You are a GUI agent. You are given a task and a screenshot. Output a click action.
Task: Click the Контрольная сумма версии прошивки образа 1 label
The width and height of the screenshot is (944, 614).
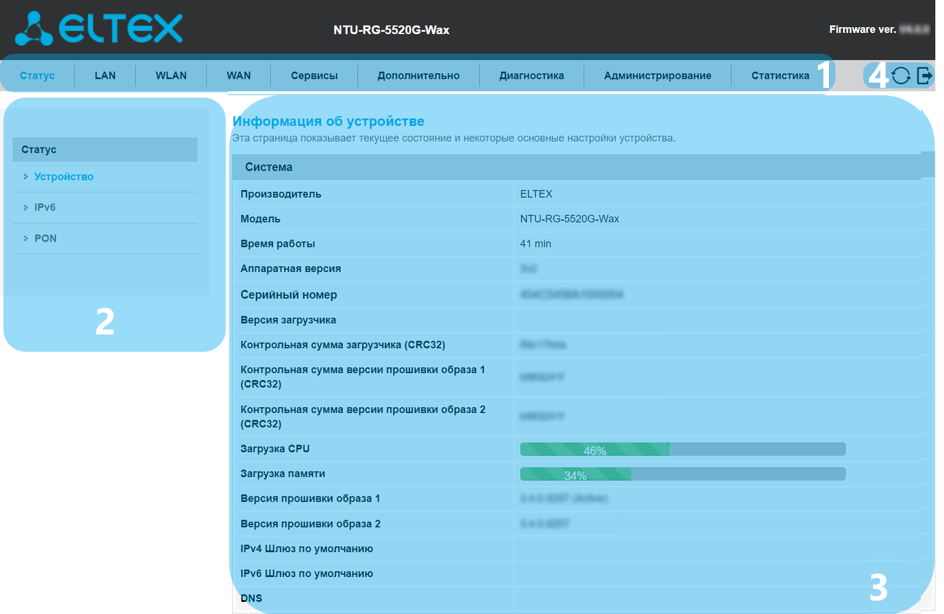363,377
